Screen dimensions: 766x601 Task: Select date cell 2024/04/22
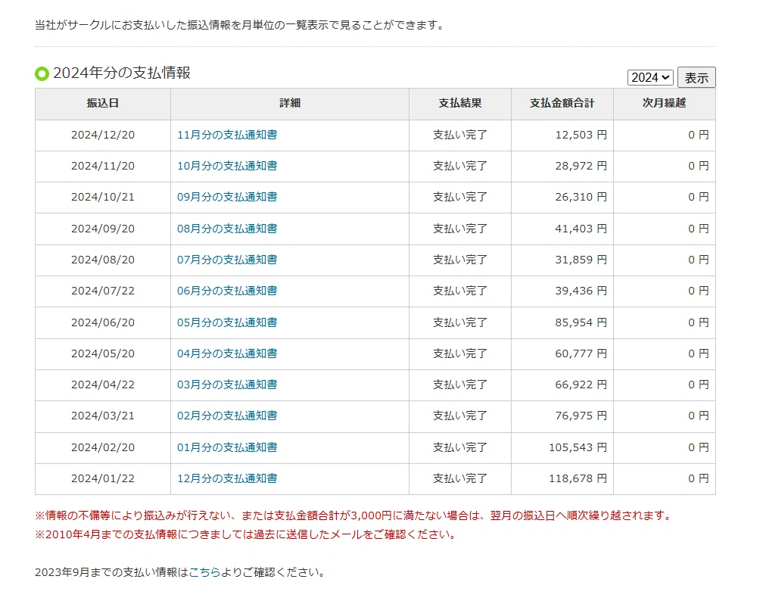[103, 385]
